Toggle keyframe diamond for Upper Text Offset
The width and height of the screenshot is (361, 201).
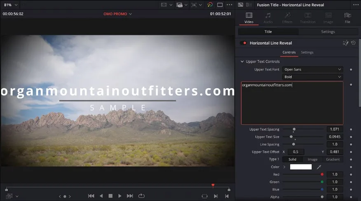tap(351, 152)
